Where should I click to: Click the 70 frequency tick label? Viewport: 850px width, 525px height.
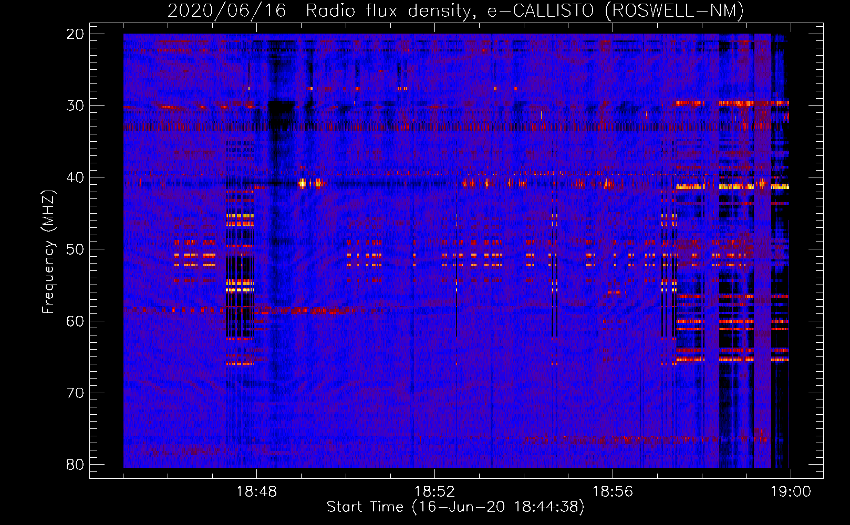pyautogui.click(x=75, y=393)
